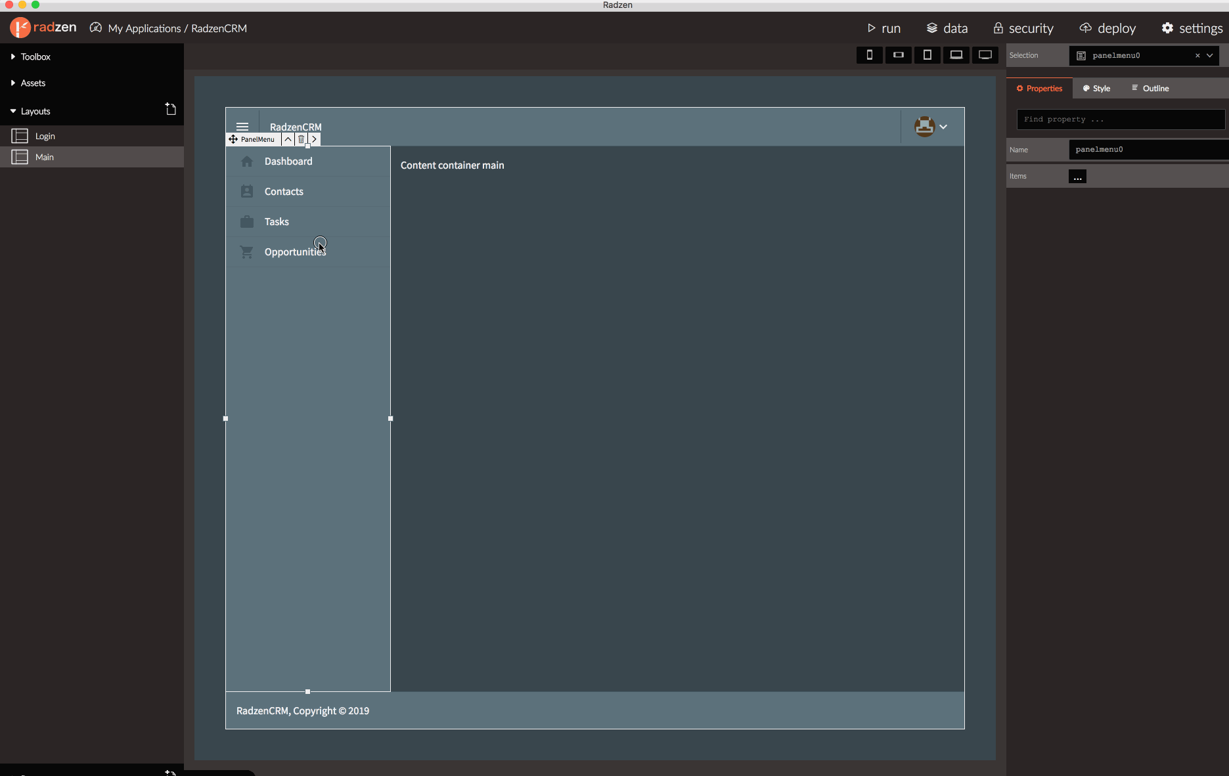Open the Items editor ellipsis button
1229x776 pixels.
click(x=1077, y=177)
